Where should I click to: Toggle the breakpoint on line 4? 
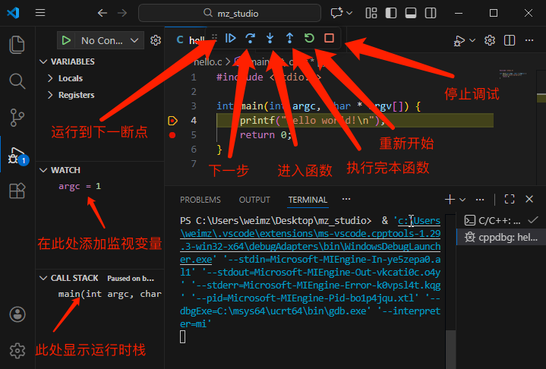(x=172, y=121)
